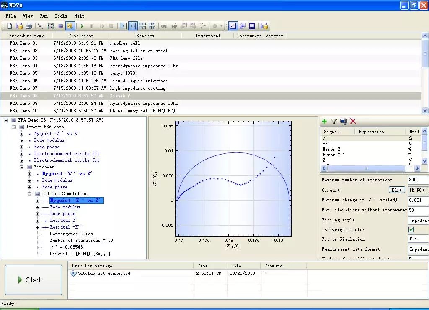This screenshot has width=429, height=310.
Task: Click the large Start button
Action: [34, 280]
